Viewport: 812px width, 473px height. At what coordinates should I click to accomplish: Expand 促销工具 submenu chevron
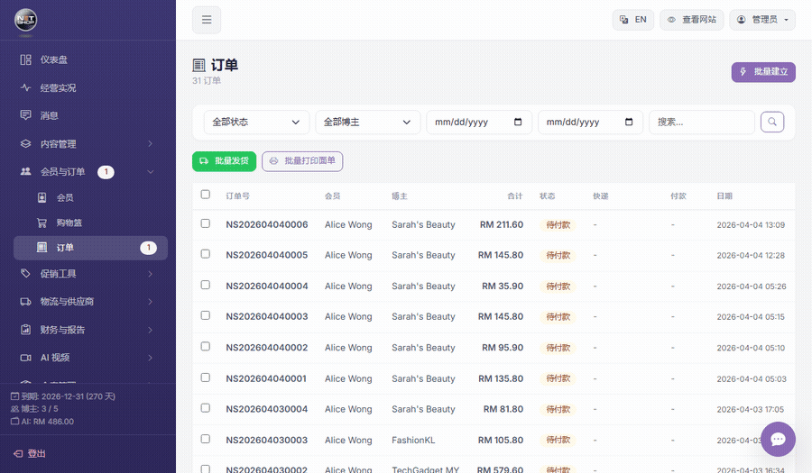coord(150,274)
